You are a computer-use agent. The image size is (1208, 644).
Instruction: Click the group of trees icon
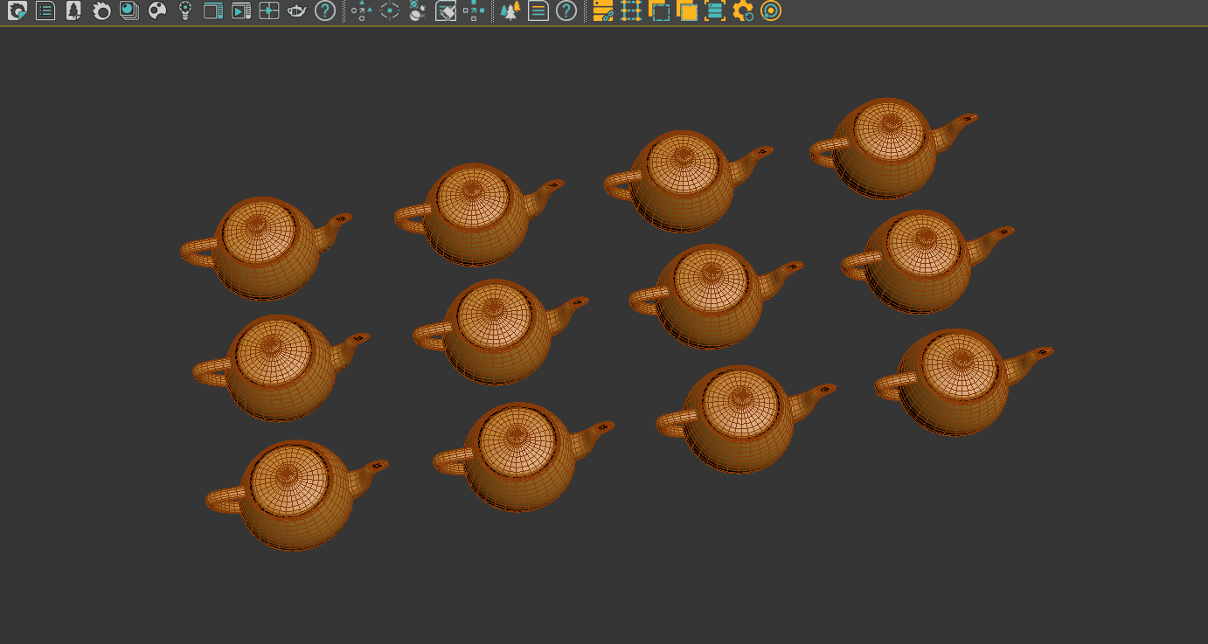pos(510,11)
